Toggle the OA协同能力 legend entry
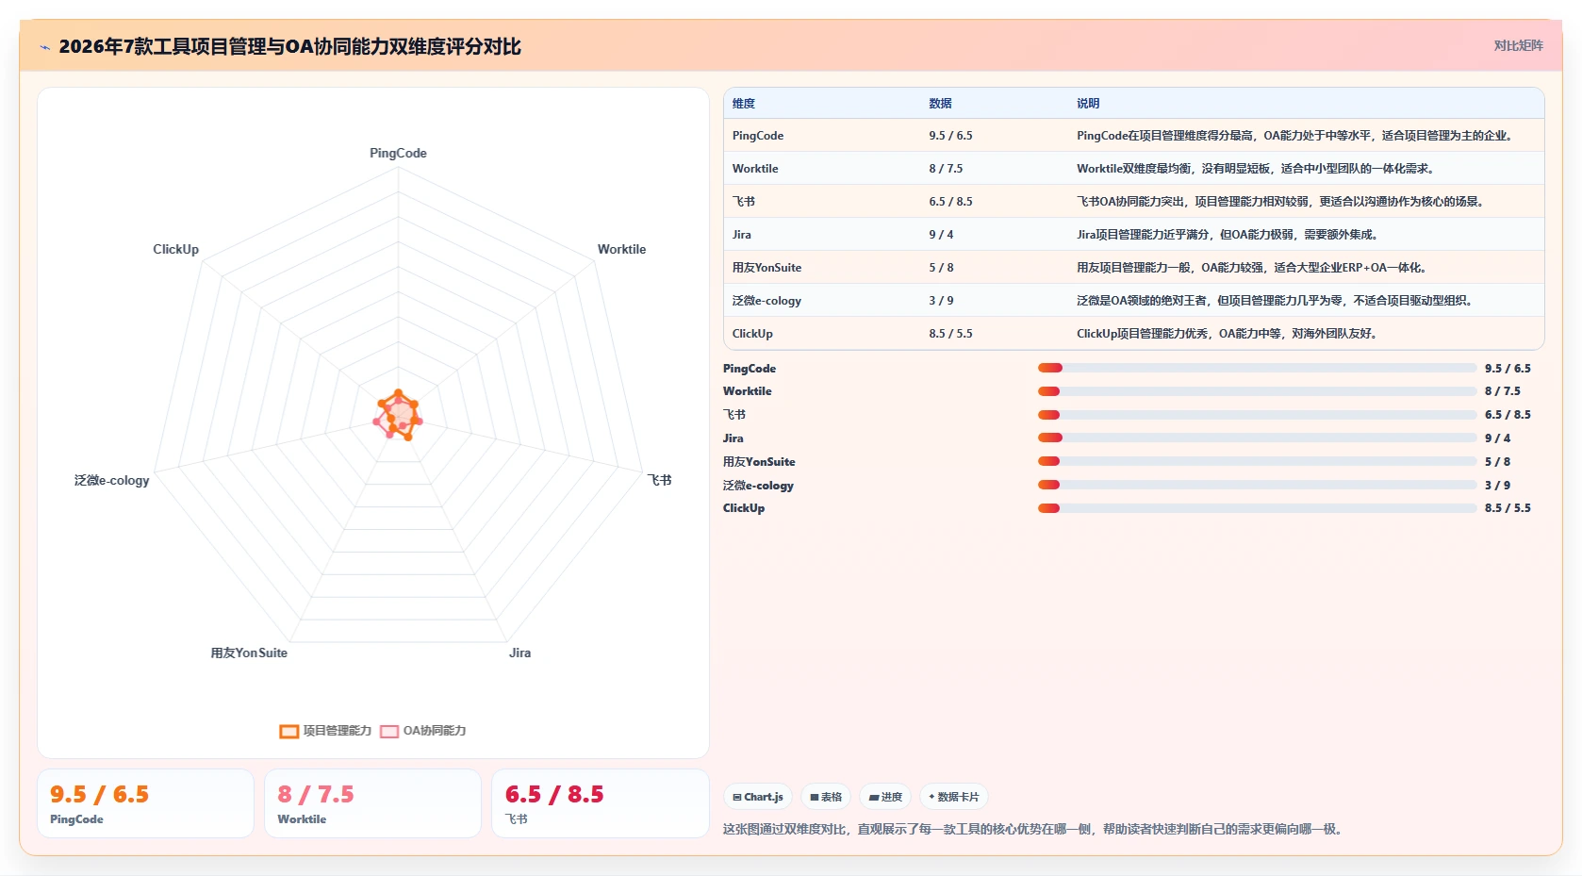Viewport: 1582px width, 876px height. point(423,731)
